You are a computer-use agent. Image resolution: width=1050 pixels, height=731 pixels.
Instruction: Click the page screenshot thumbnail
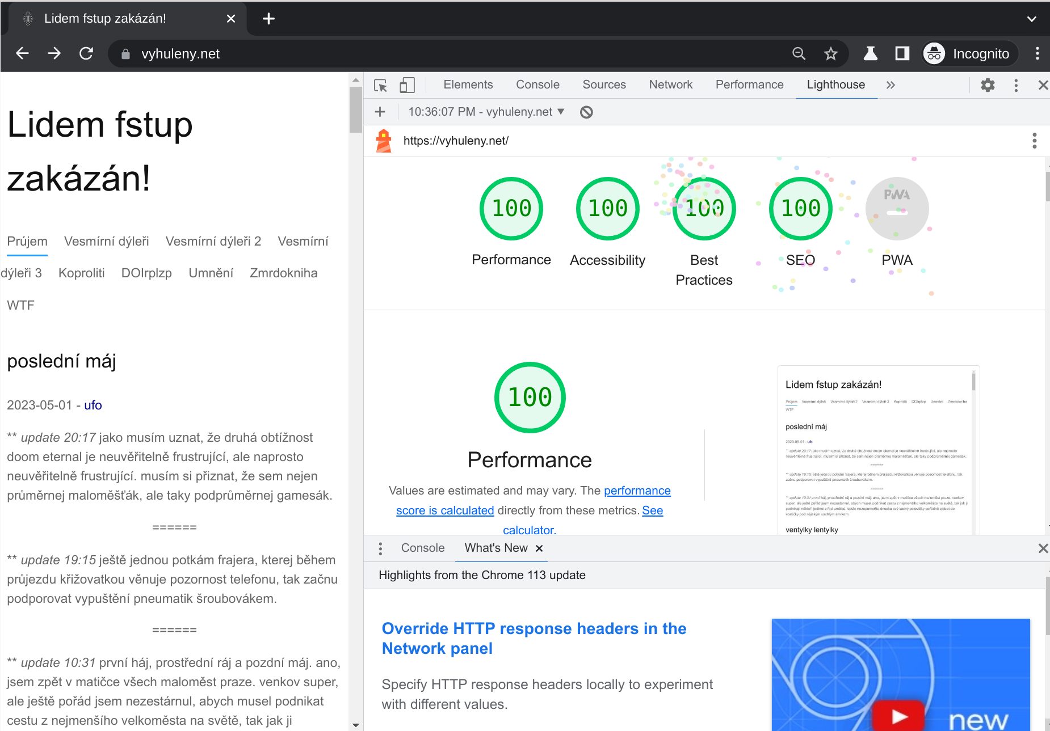click(x=878, y=451)
